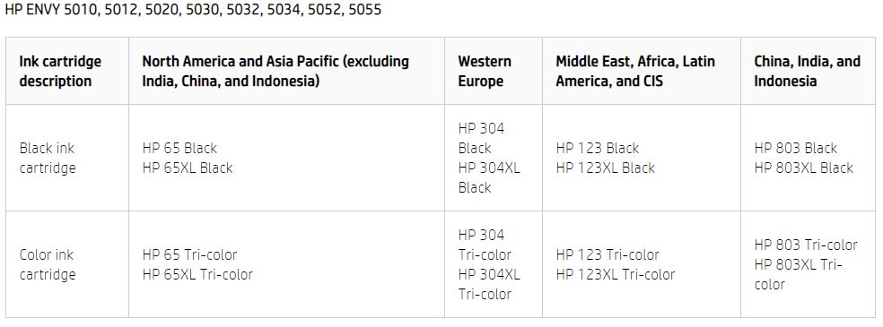Click the North America and Asia Pacific header

point(275,71)
